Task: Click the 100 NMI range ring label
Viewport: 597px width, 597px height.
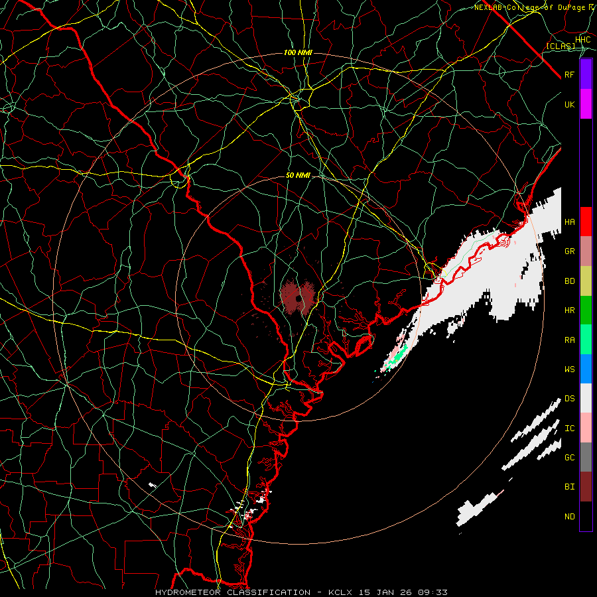Action: 298,52
